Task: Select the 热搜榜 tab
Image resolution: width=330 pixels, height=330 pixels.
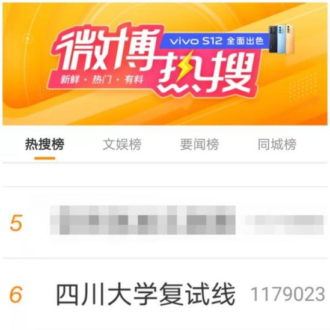Action: pos(44,144)
